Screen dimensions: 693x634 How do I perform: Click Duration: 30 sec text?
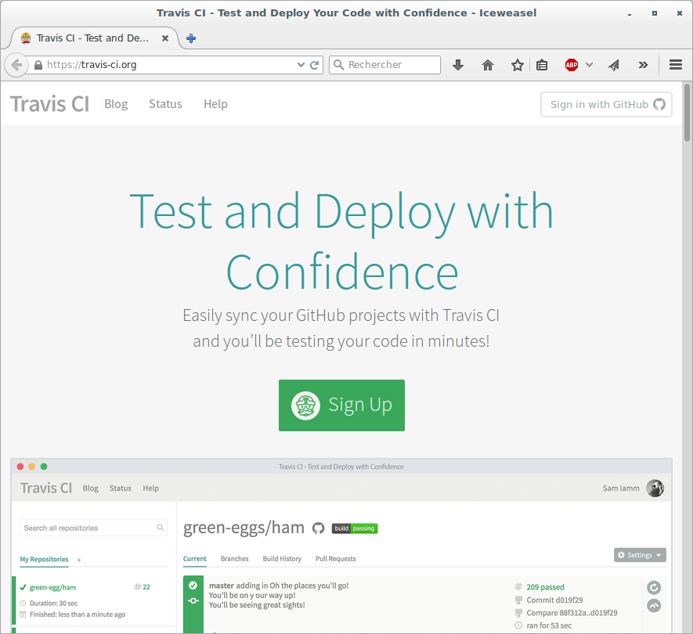point(53,603)
